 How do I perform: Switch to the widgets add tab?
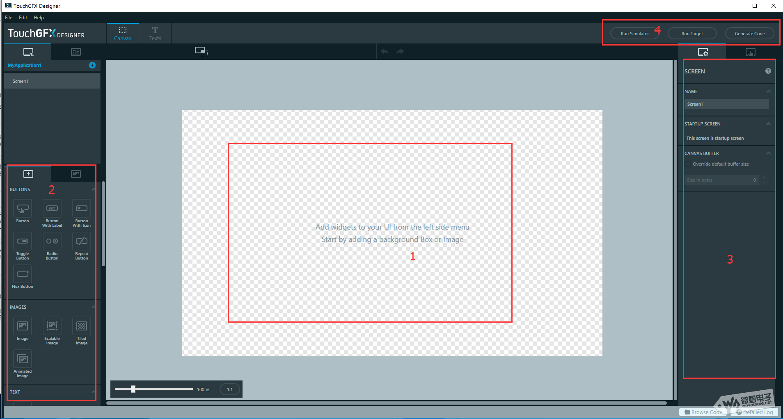(28, 174)
